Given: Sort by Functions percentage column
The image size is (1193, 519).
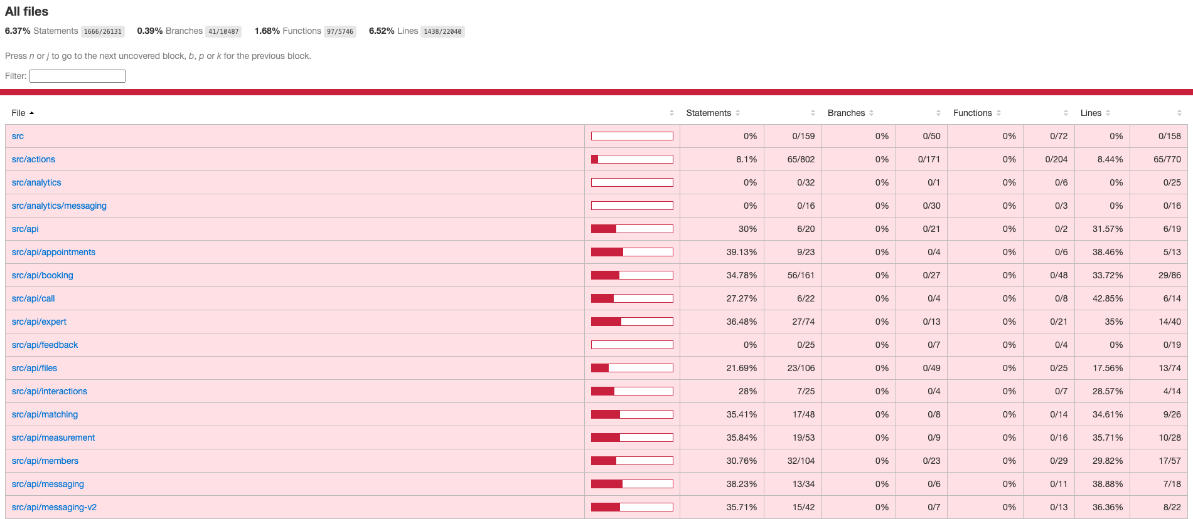Looking at the screenshot, I should [976, 113].
